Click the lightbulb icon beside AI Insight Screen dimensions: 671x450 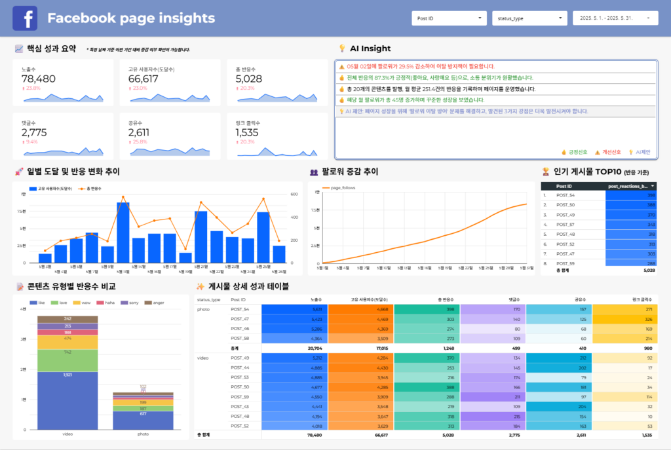[341, 48]
